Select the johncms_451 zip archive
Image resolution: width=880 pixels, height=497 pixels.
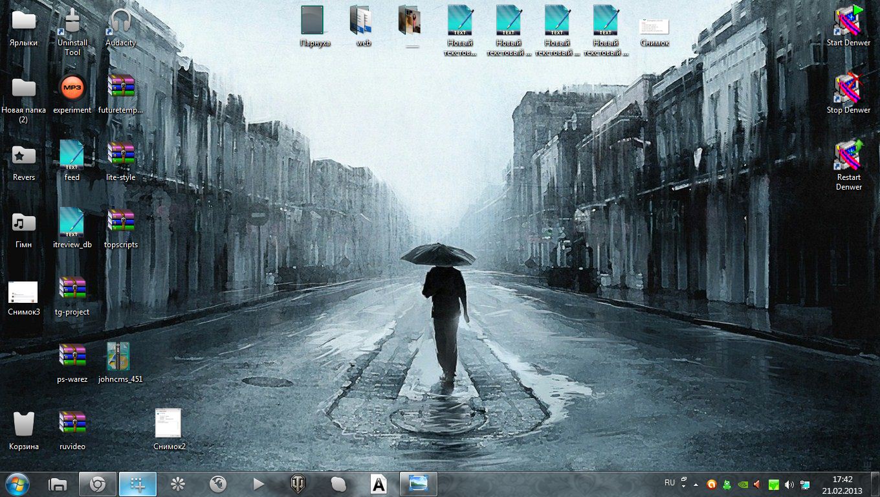(120, 361)
